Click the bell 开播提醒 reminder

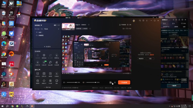123,25
